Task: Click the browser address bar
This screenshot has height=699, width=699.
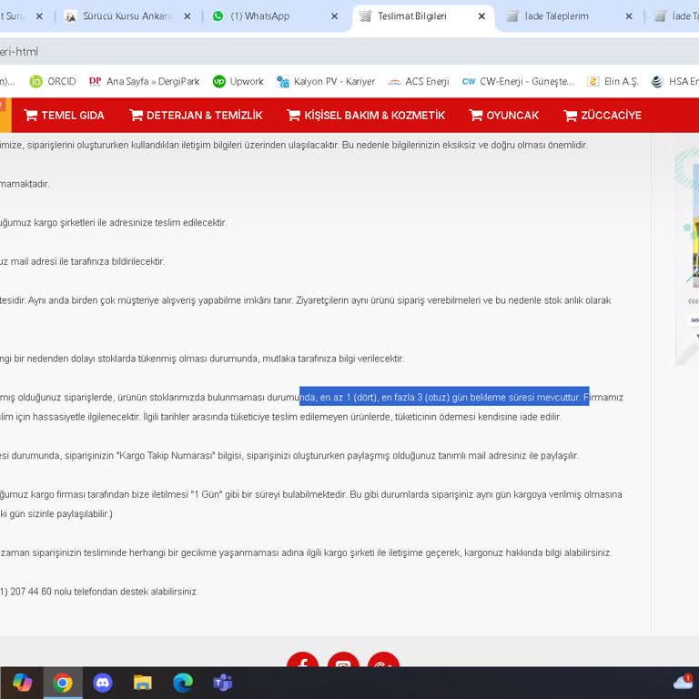Action: tap(349, 52)
